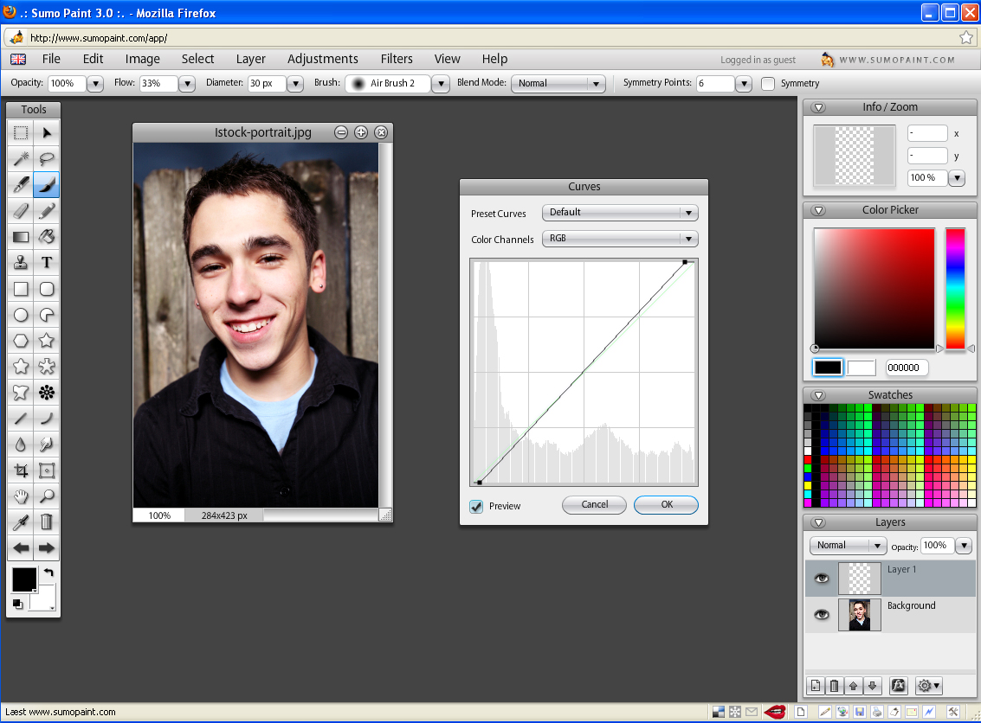Image resolution: width=981 pixels, height=723 pixels.
Task: Select the Lasso tool
Action: (47, 158)
